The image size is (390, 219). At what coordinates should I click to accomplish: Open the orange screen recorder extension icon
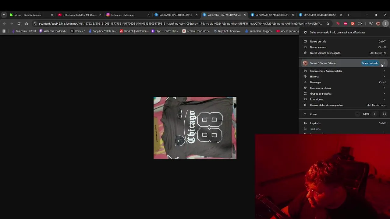tap(353, 23)
